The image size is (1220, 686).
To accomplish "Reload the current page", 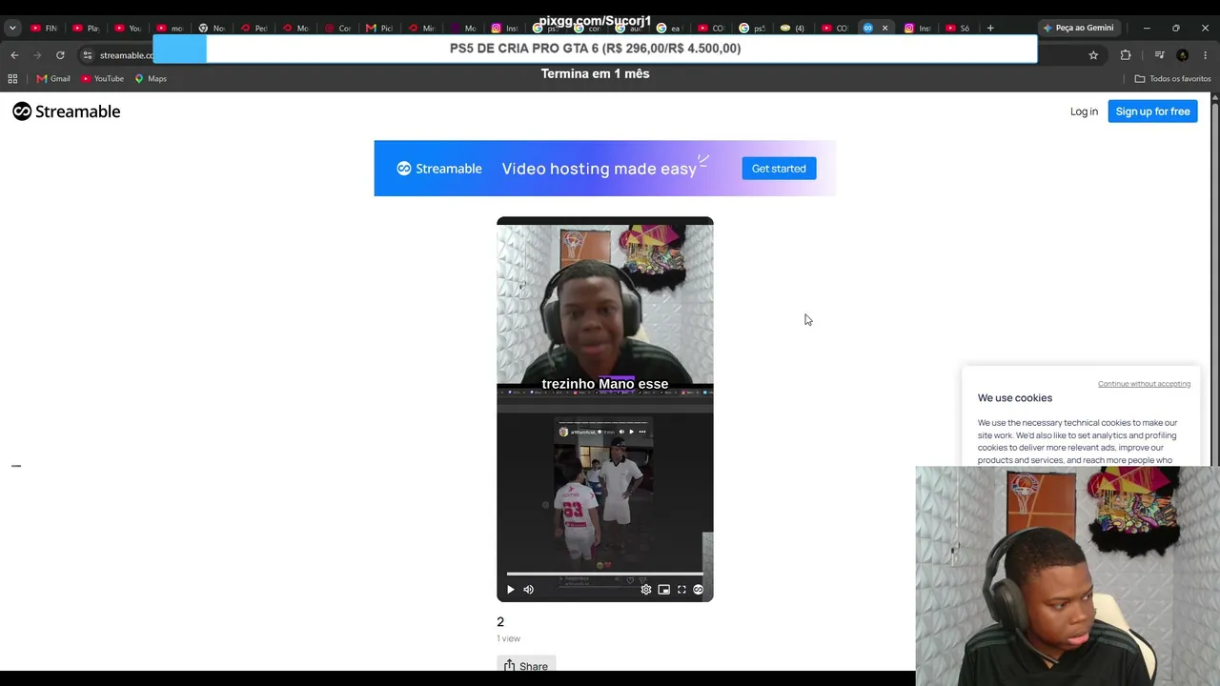I will [x=60, y=55].
